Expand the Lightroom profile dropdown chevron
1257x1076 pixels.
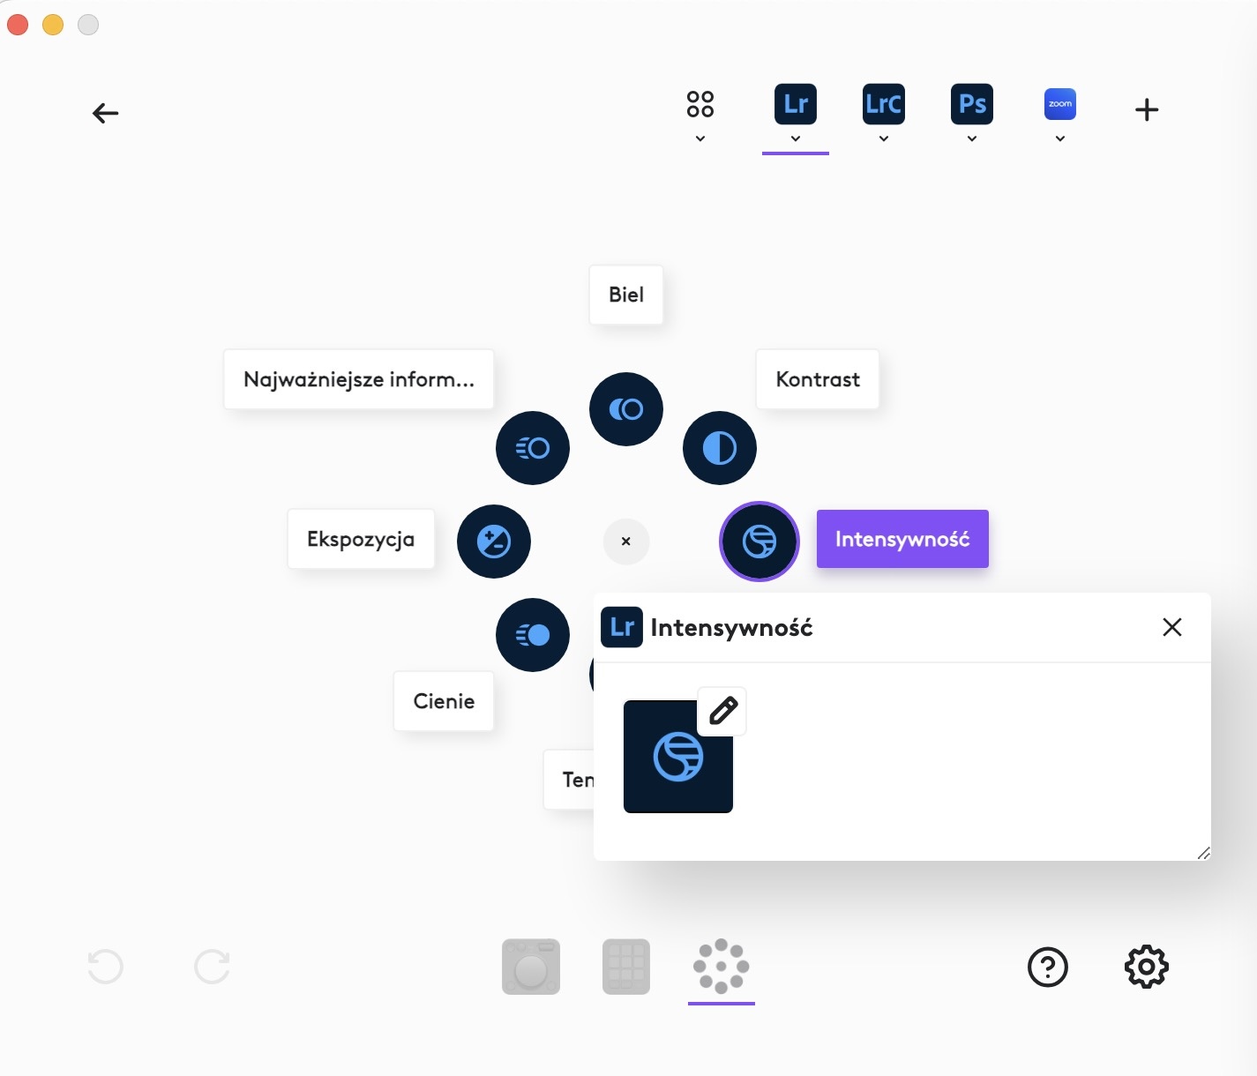click(796, 138)
